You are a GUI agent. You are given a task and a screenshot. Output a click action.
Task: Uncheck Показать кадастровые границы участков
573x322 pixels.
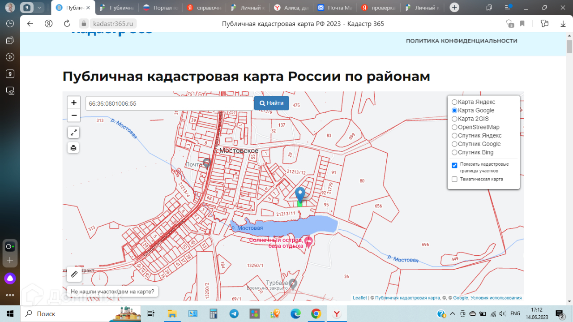point(454,165)
